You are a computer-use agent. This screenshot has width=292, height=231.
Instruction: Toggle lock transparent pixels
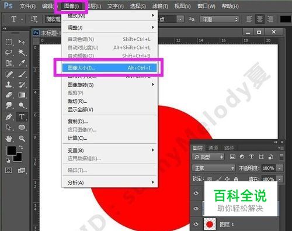tap(210, 179)
